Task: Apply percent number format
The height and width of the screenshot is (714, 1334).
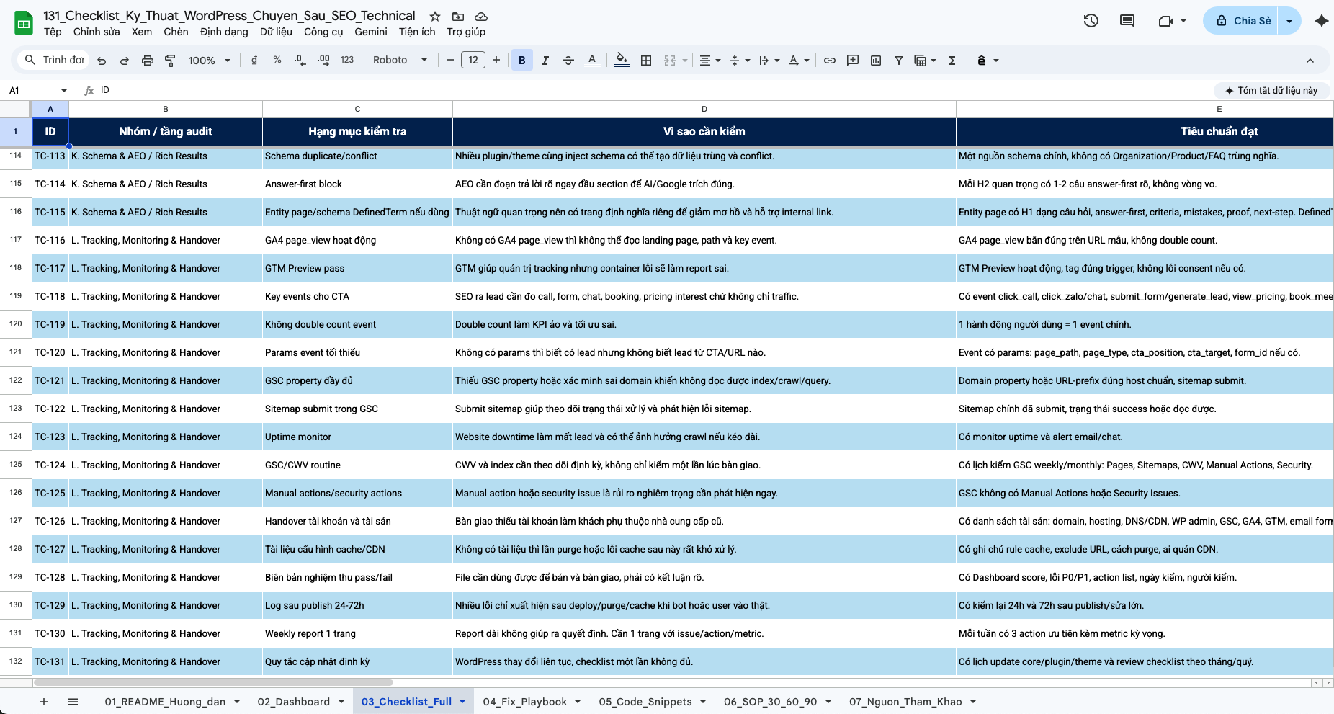Action: 277,61
